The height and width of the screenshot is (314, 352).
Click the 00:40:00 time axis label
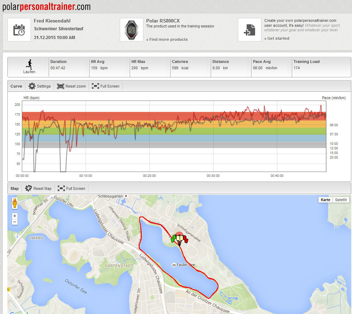pyautogui.click(x=277, y=176)
